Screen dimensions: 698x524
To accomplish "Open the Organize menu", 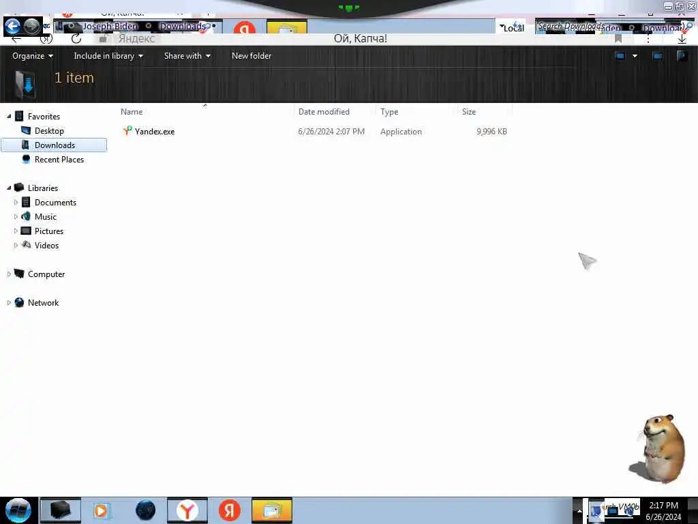I will click(33, 56).
